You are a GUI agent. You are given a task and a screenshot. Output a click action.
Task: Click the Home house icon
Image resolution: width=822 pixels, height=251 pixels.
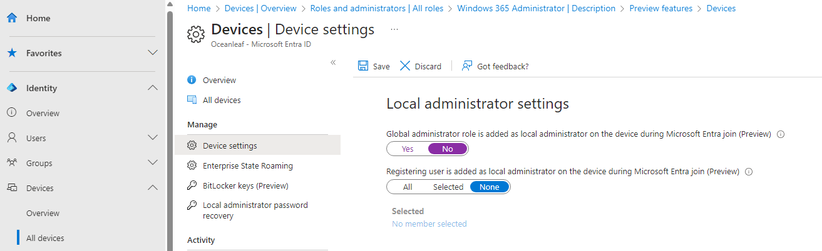click(12, 18)
